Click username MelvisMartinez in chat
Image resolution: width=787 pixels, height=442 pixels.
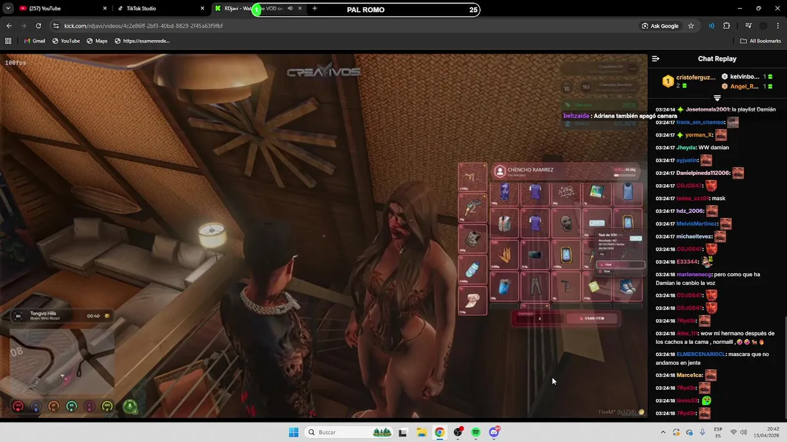tap(697, 223)
